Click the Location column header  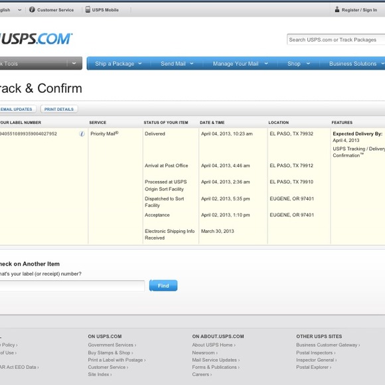pos(279,122)
